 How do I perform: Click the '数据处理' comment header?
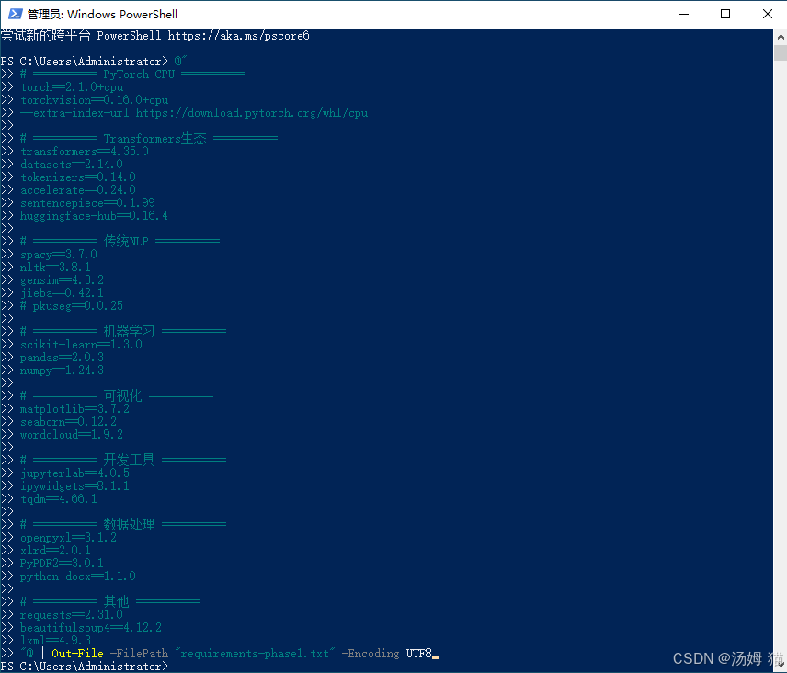(123, 524)
